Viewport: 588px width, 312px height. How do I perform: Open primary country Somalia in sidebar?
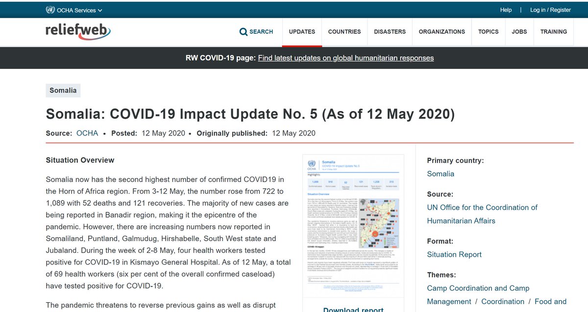(x=441, y=174)
